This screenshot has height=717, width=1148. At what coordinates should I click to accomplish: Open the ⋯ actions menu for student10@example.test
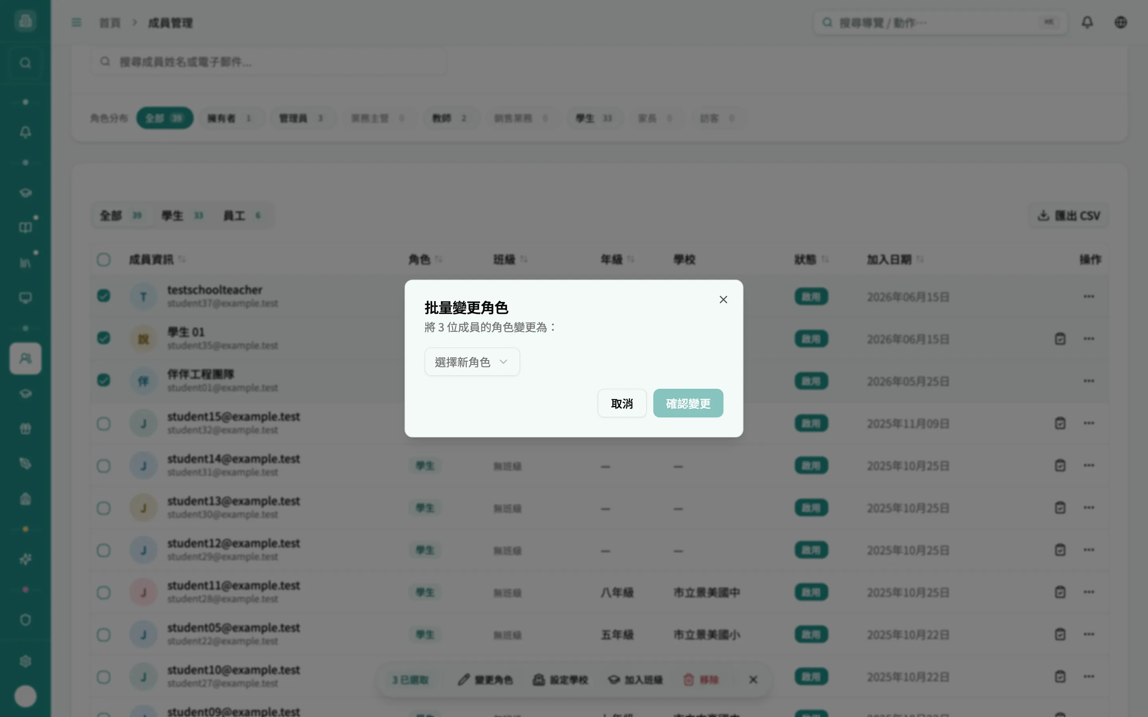[1089, 677]
